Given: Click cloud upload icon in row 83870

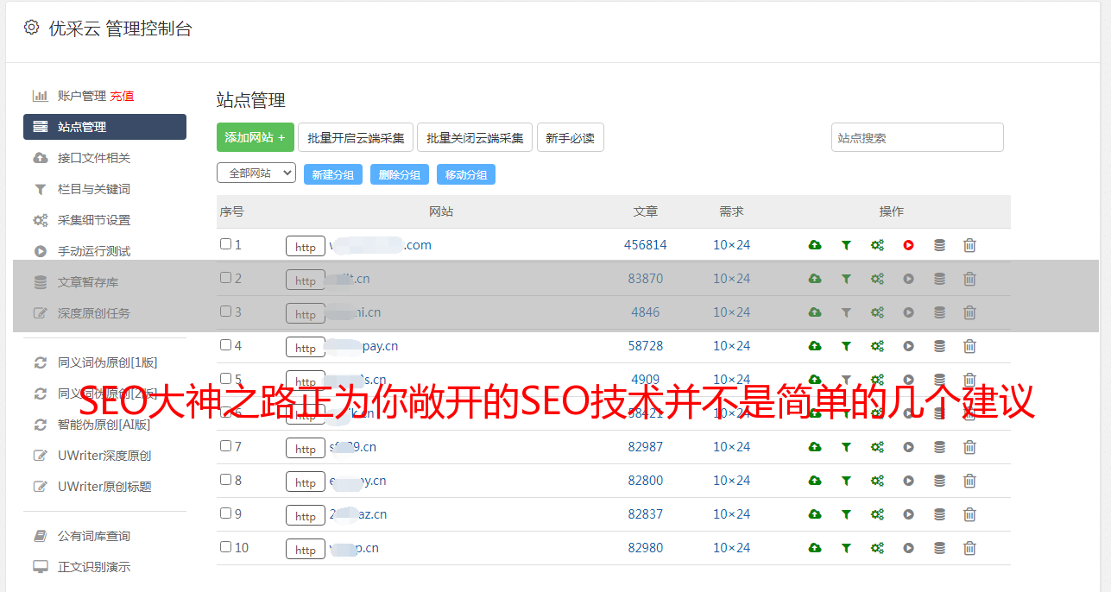Looking at the screenshot, I should coord(815,279).
